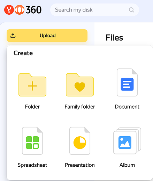The image size is (153, 181).
Task: Create a new Document via blue icon
Action: click(x=127, y=82)
